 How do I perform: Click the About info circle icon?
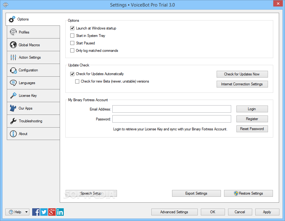click(13, 134)
